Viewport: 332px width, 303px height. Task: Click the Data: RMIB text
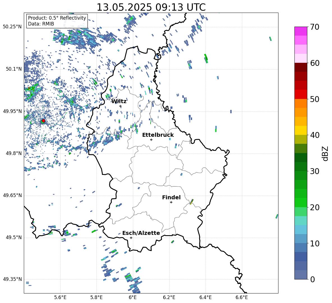pos(41,24)
